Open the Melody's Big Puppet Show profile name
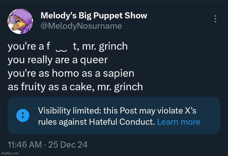 click(x=94, y=16)
